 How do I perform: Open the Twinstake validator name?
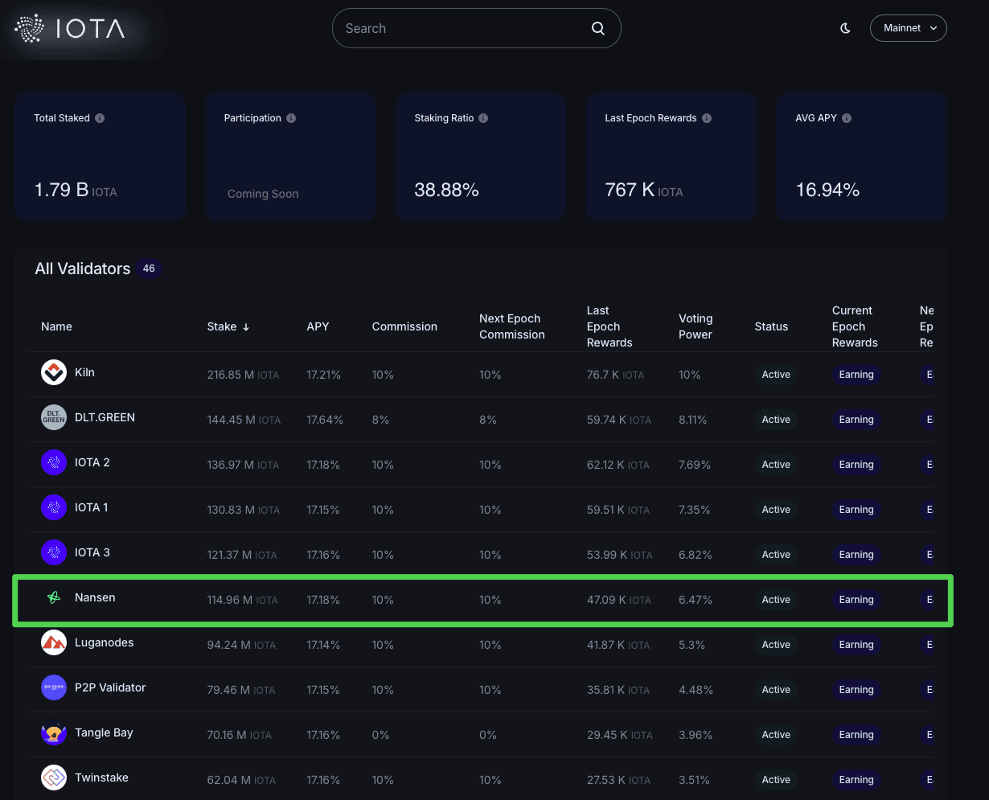[x=101, y=778]
